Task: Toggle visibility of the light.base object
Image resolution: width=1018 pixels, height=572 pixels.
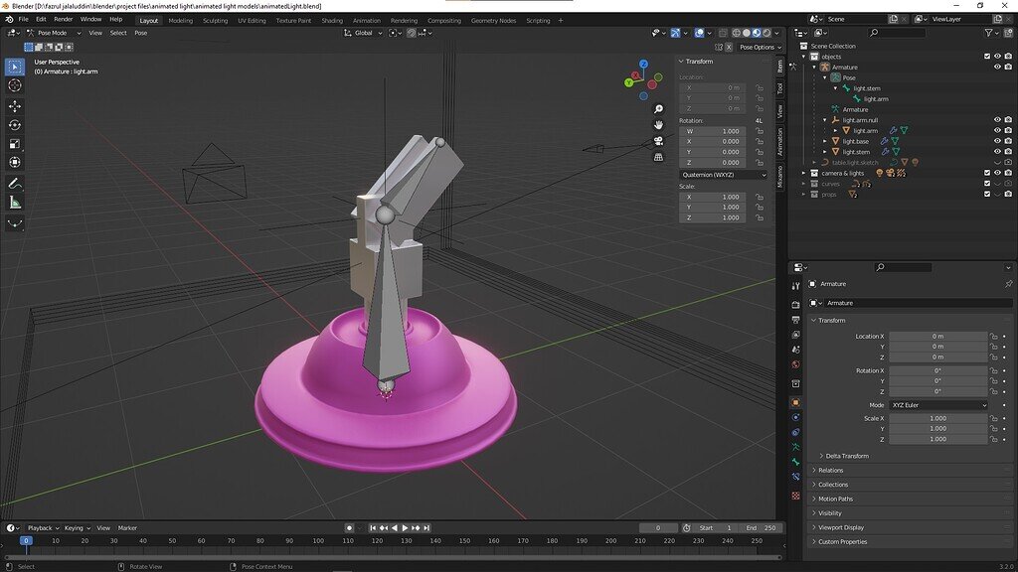Action: point(997,142)
